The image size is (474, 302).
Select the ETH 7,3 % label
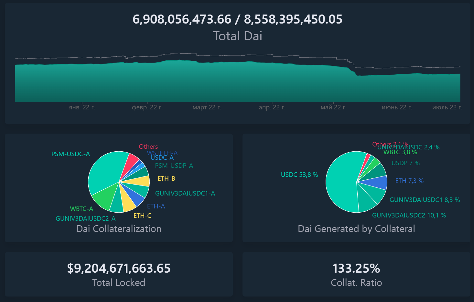coord(409,181)
